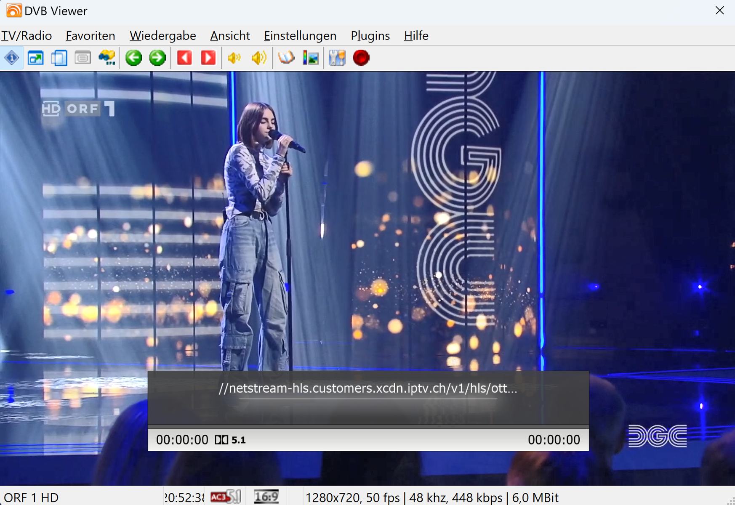Screen dimensions: 735x505
Task: Click the stream info 1280x720, 50 fps text
Action: 432,497
